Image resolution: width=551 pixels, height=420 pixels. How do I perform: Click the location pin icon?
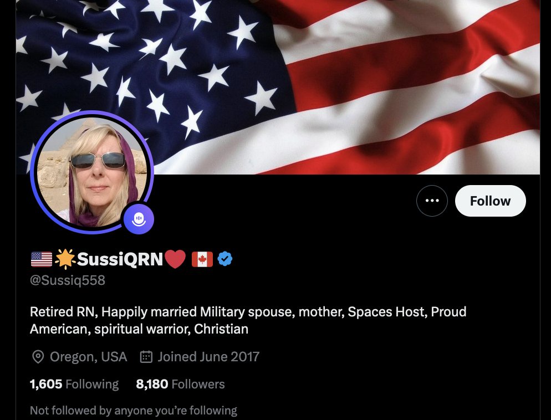click(x=38, y=357)
